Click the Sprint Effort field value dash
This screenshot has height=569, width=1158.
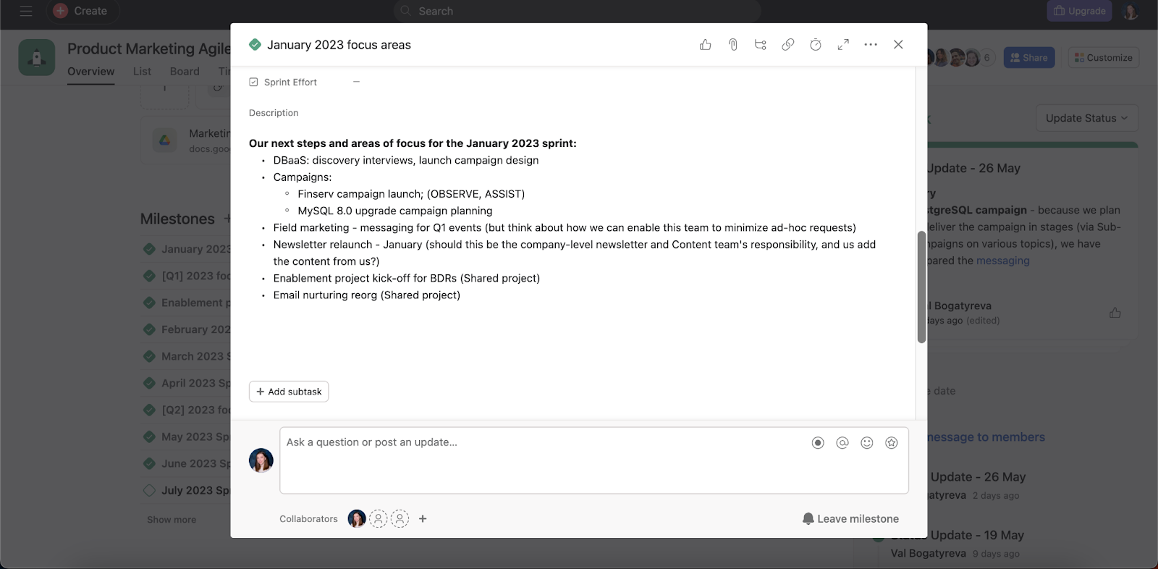[x=356, y=82]
